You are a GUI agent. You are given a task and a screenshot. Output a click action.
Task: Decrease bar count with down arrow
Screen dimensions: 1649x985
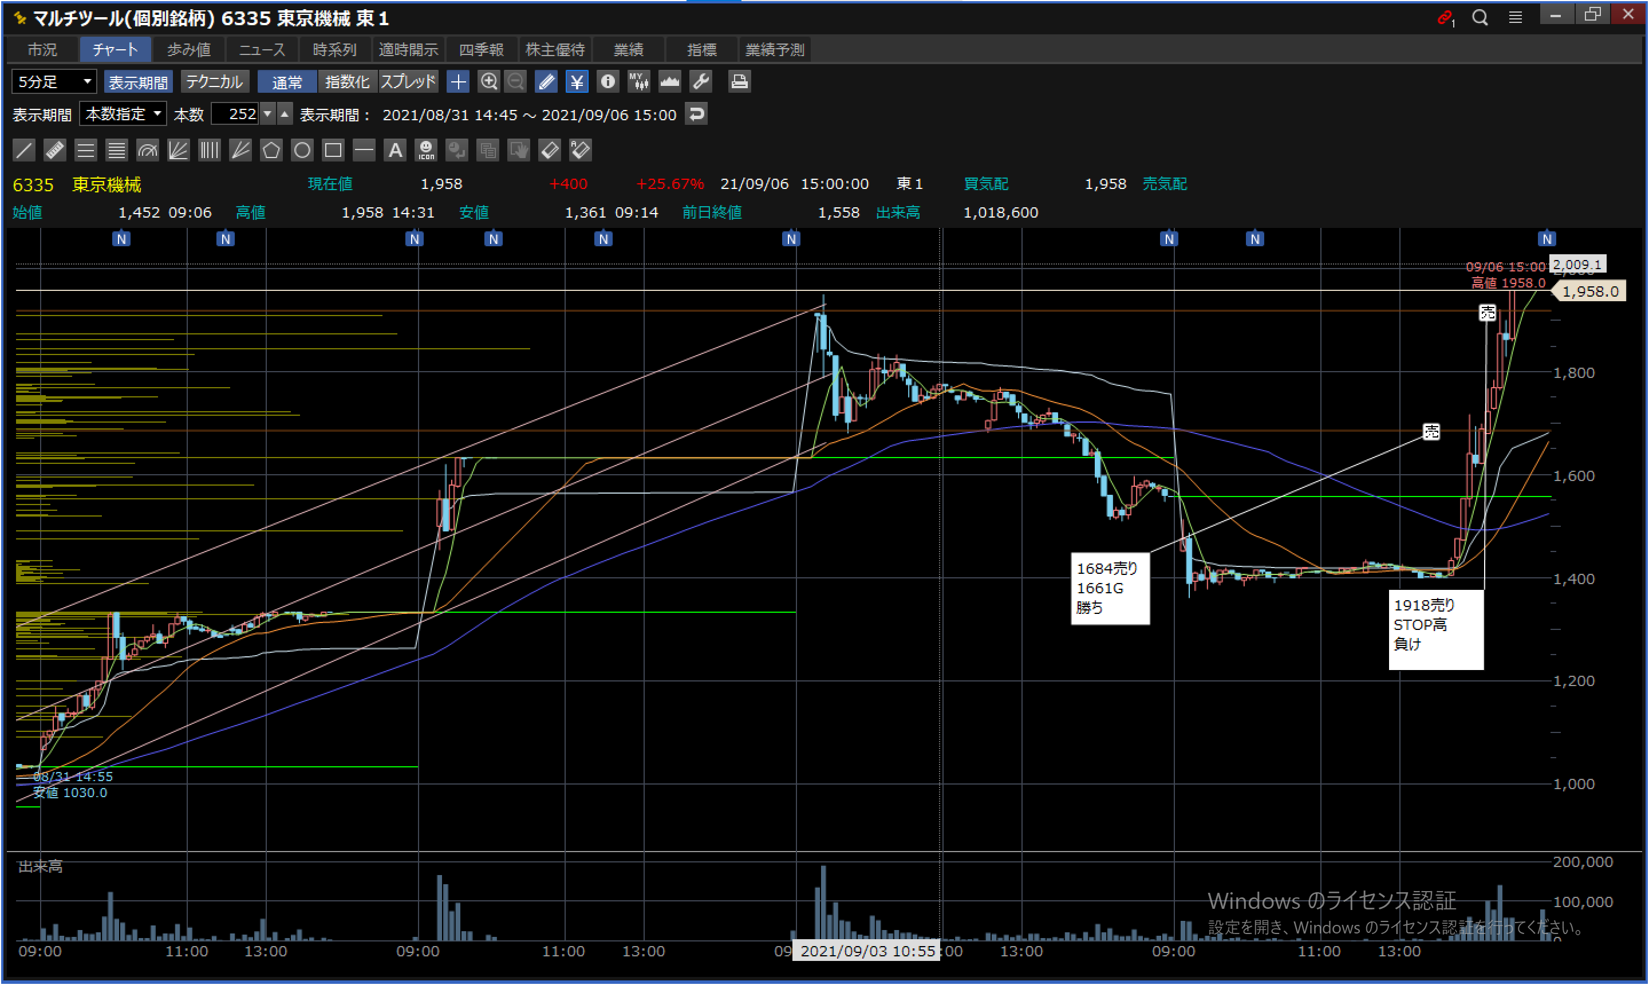pyautogui.click(x=267, y=114)
